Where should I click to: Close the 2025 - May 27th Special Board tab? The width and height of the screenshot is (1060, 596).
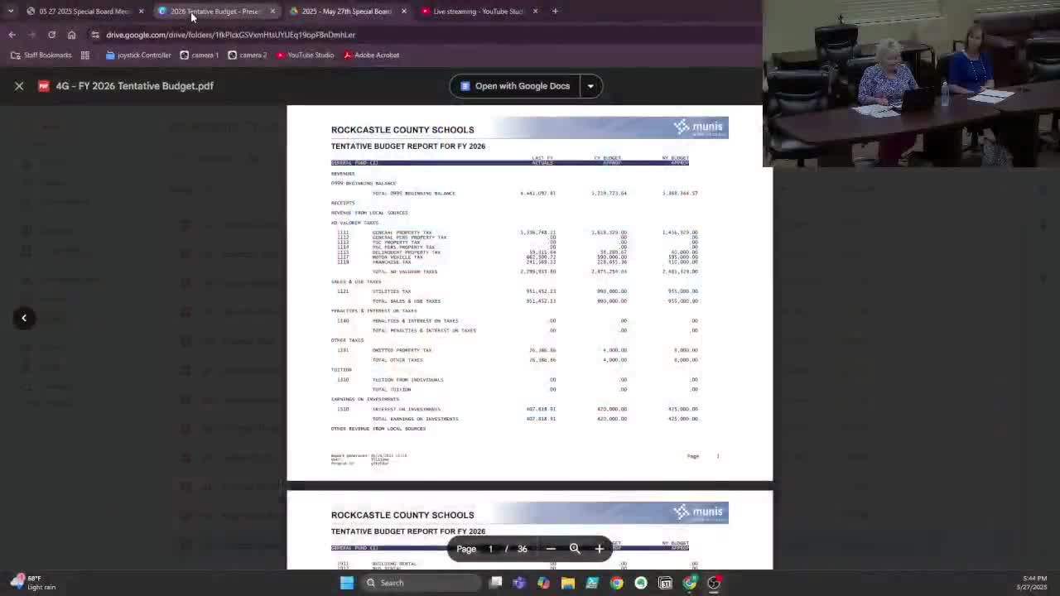pos(403,12)
